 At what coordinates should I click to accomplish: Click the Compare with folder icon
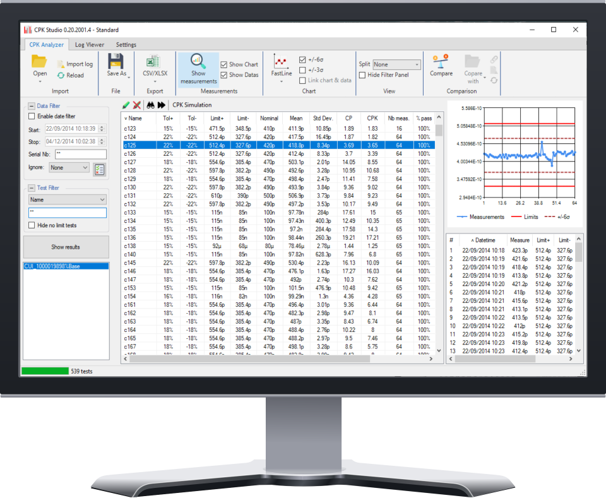click(x=472, y=61)
